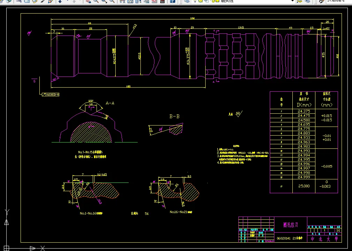Click the yellow layer color swatch
Viewport: 352px width, 251px height.
click(x=217, y=1)
